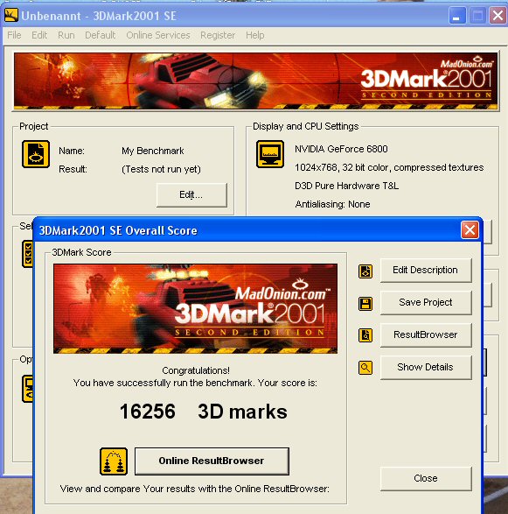The image size is (508, 514).
Task: Click the '(Tests not run yet)' result text
Action: pos(161,169)
